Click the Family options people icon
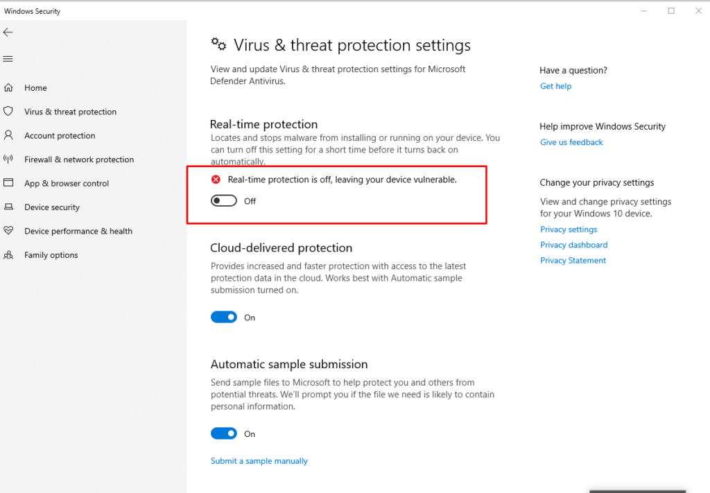710x493 pixels. click(x=8, y=255)
